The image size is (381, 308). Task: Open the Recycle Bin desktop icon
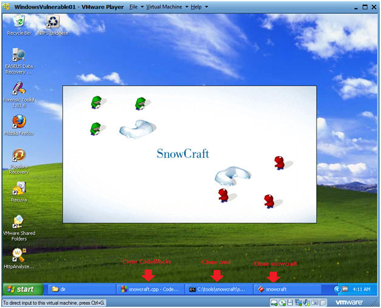point(19,25)
